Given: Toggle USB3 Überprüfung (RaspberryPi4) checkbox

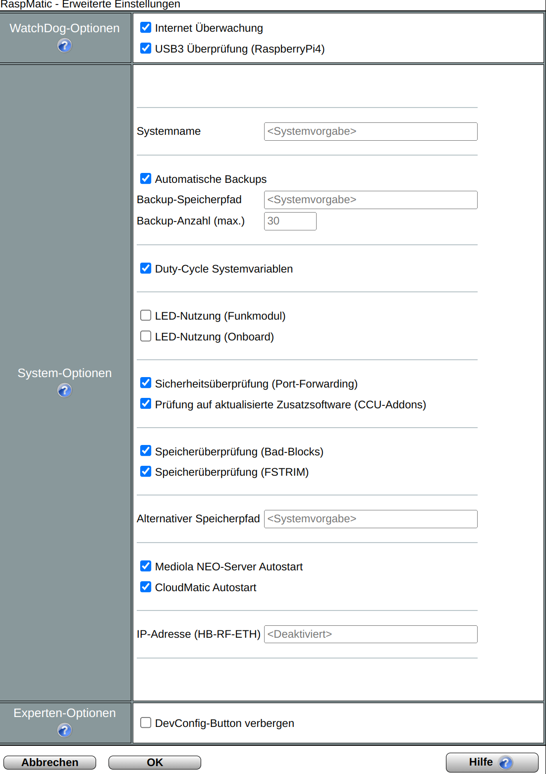Looking at the screenshot, I should pos(146,48).
